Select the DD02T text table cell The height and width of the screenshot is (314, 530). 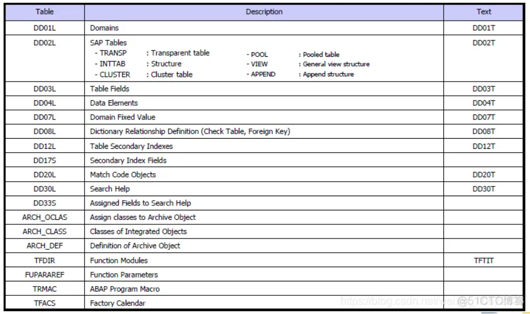coord(483,43)
